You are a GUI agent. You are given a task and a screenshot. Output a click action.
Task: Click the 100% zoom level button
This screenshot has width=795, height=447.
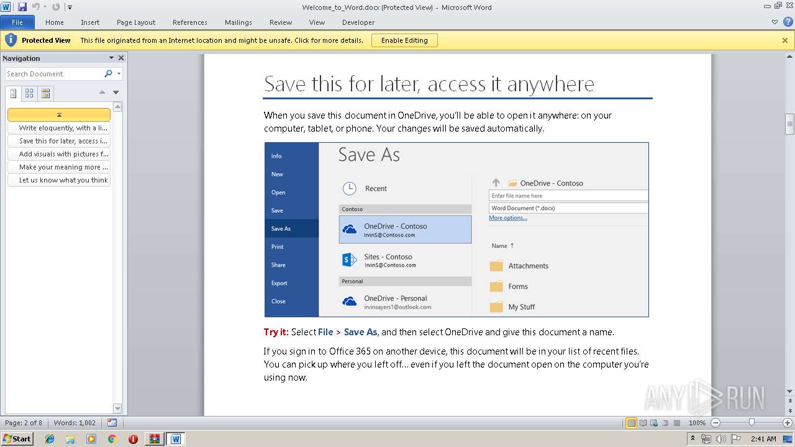(x=697, y=423)
